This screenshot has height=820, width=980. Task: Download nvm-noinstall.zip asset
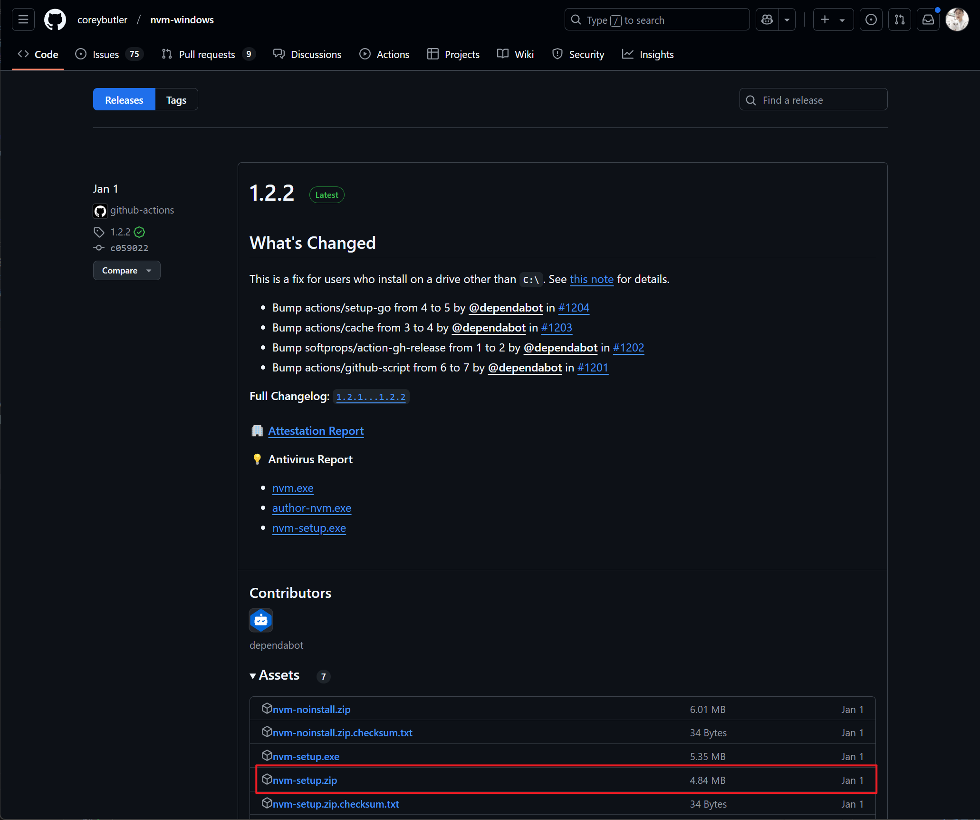click(311, 709)
